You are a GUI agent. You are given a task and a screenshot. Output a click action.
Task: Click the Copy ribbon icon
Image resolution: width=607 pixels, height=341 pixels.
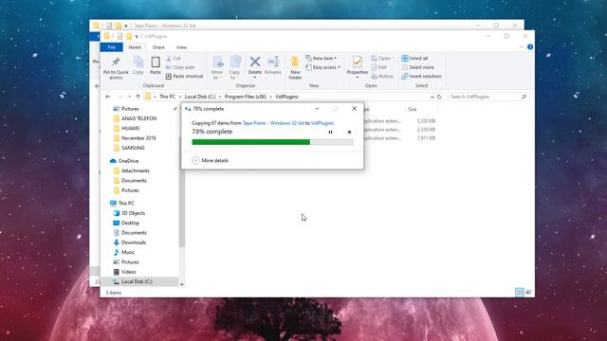138,65
